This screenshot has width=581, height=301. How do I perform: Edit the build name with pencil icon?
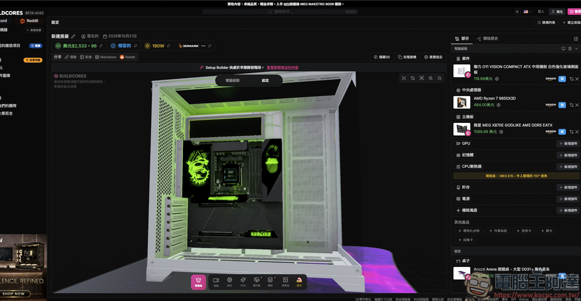73,36
